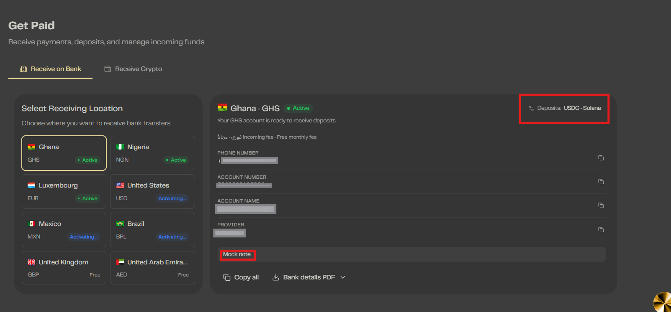The width and height of the screenshot is (671, 312).
Task: Expand the Bank details PDF chevron
Action: pyautogui.click(x=343, y=277)
